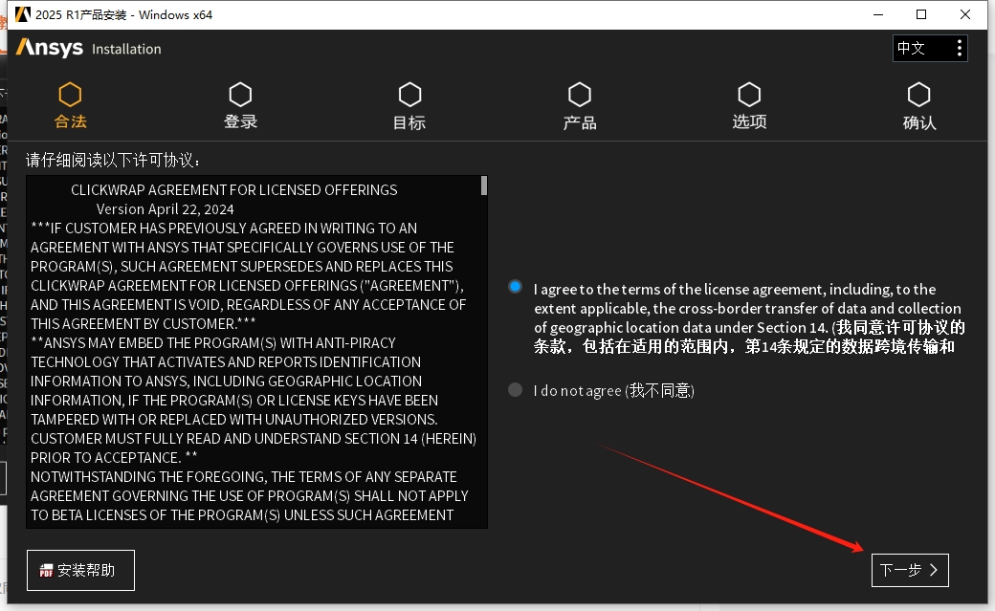
Task: Switch to the 选项 step tab
Action: (x=749, y=93)
